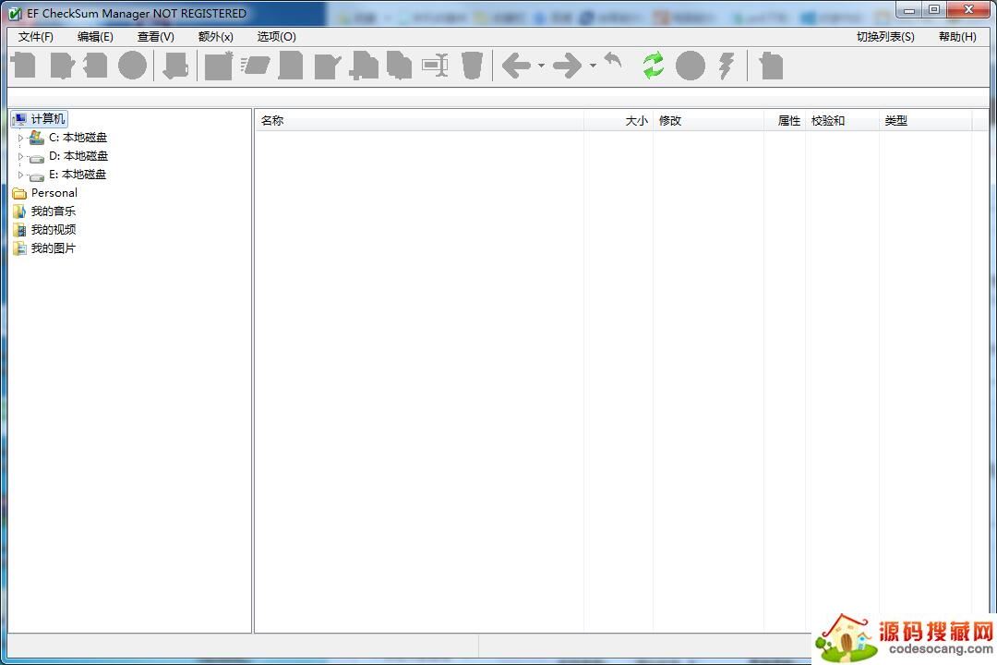997x665 pixels.
Task: Open the Personal folder icon
Action: tap(20, 192)
